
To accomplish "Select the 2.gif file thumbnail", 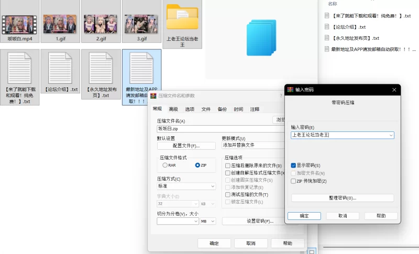I will point(101,20).
